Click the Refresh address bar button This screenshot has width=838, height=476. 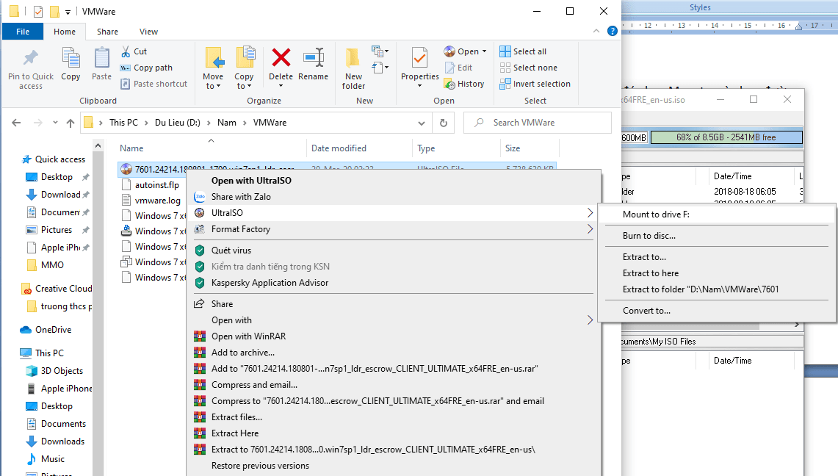pyautogui.click(x=443, y=123)
